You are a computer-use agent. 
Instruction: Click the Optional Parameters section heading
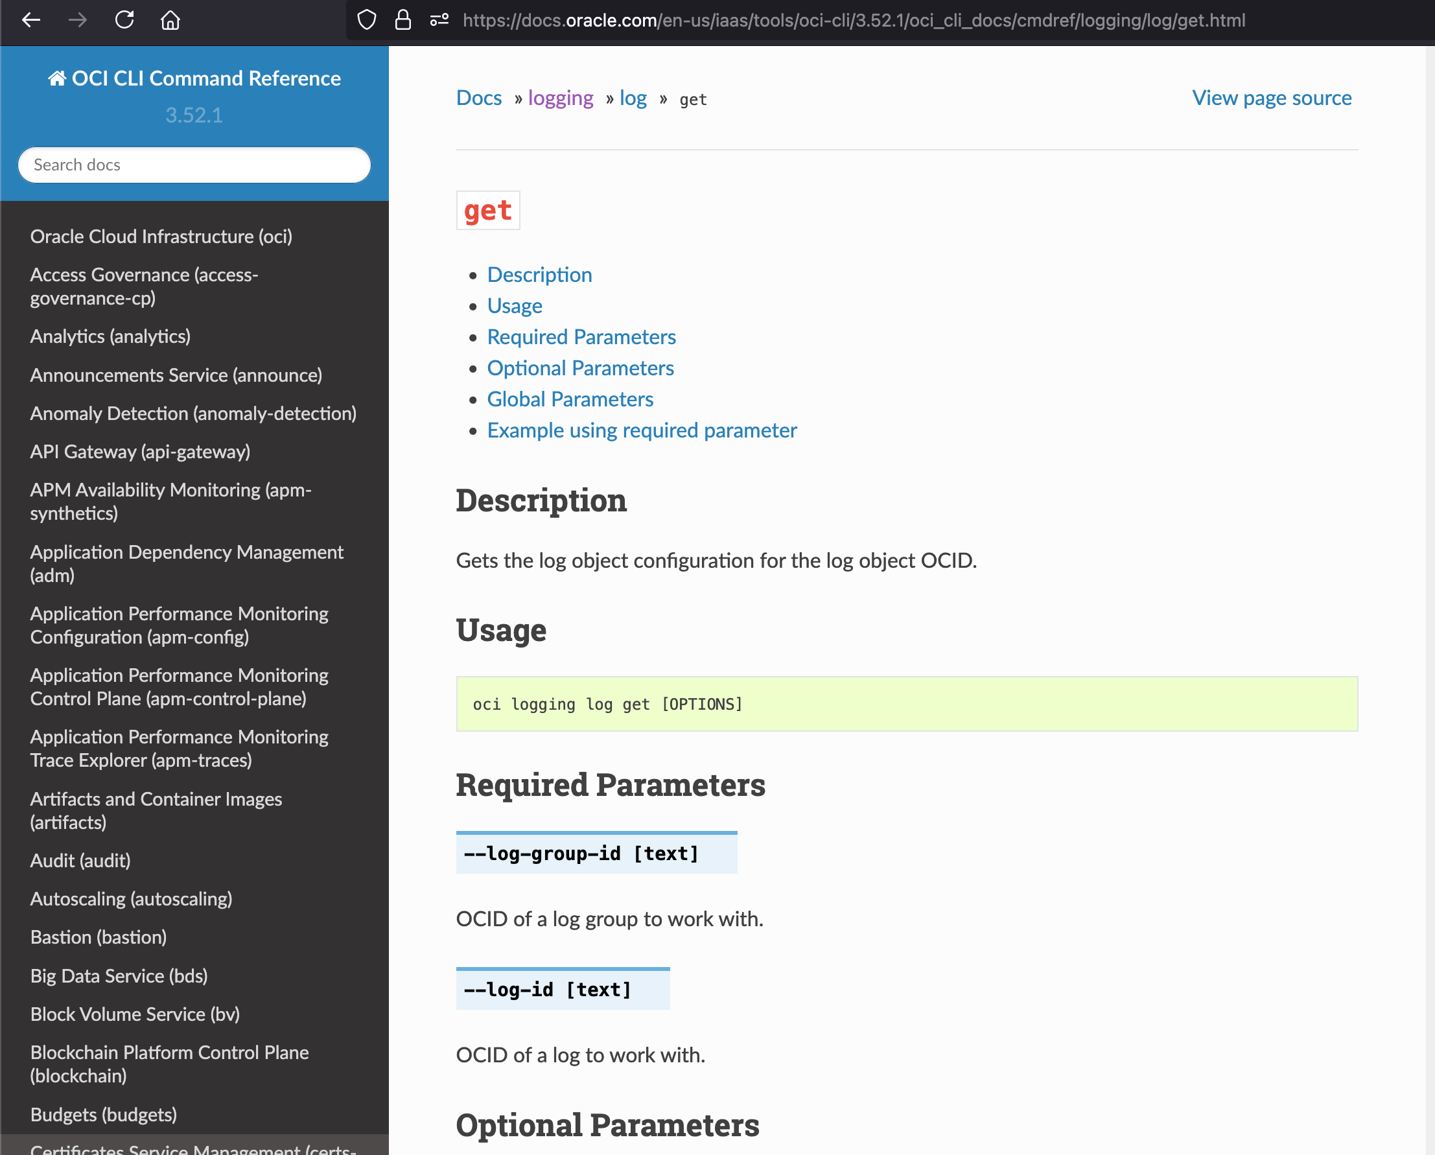607,1125
